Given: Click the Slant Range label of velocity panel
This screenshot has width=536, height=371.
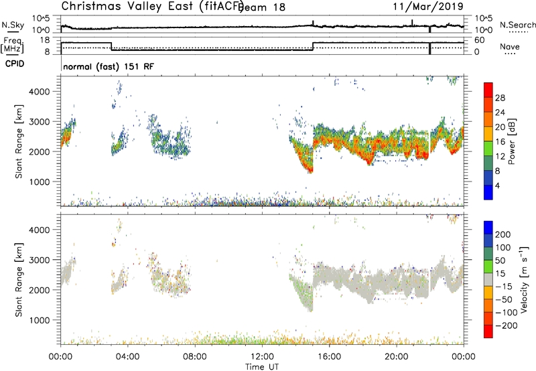Looking at the screenshot, I should point(19,280).
